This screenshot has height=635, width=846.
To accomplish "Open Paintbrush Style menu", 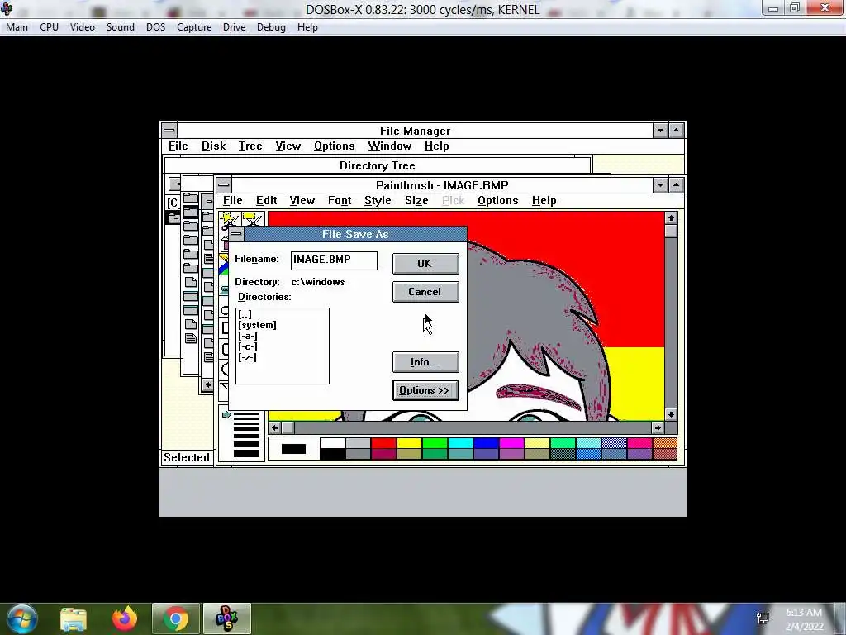I will coord(378,200).
